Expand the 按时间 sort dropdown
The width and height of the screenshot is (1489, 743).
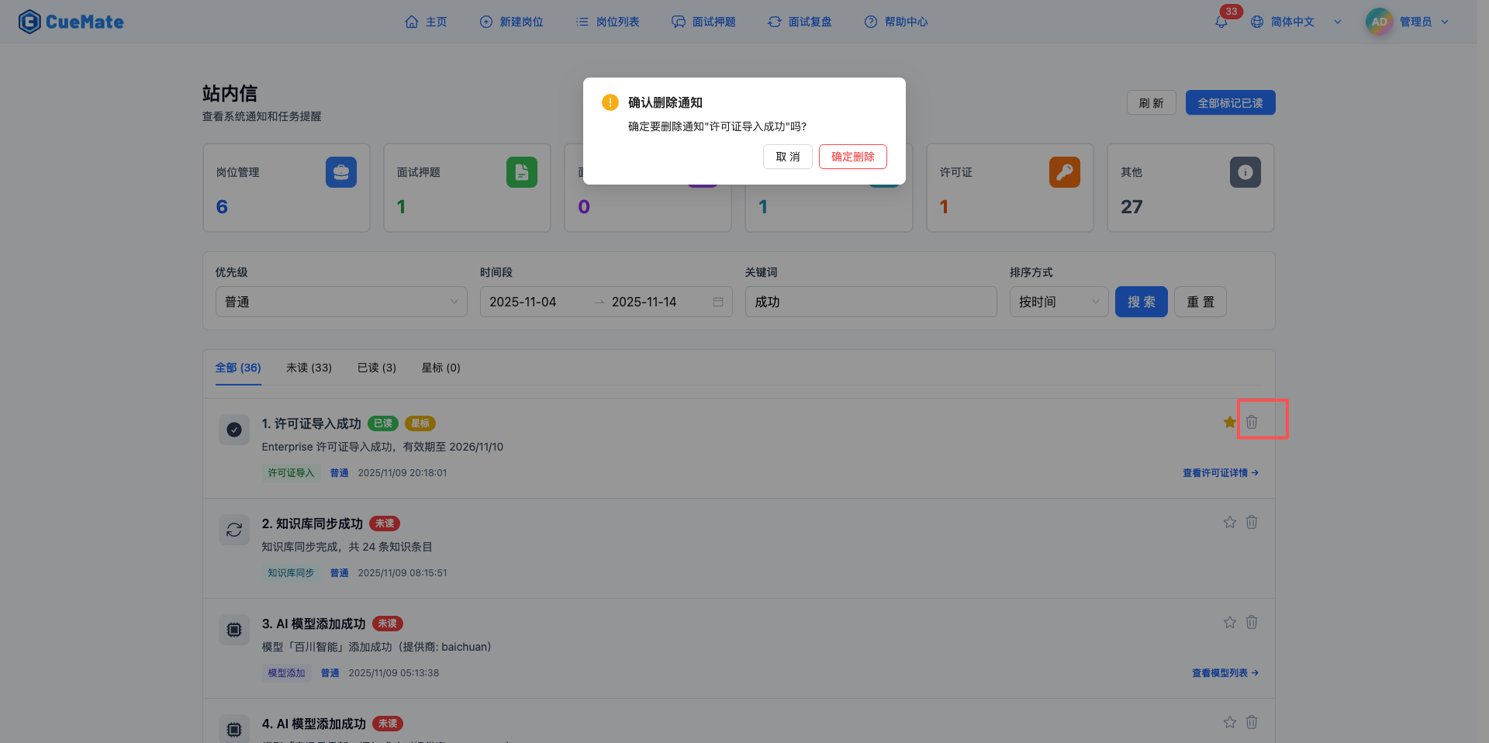tap(1059, 302)
